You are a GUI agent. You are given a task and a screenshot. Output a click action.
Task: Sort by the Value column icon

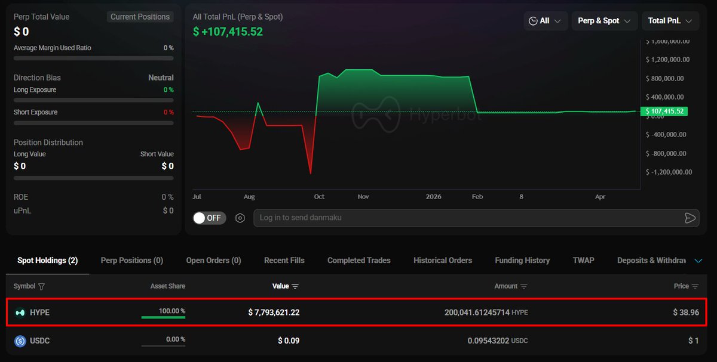[295, 286]
